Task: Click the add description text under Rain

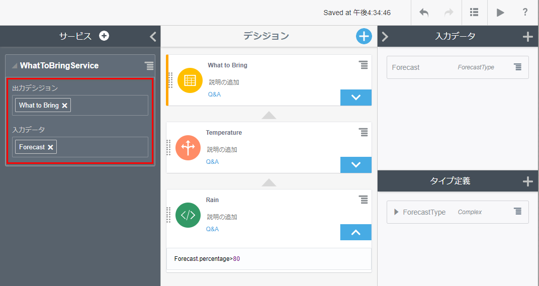Action: pos(222,217)
